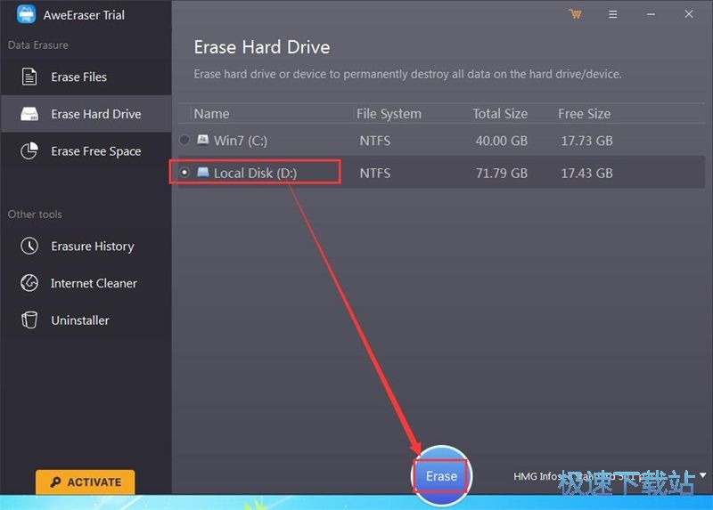
Task: Click the AweEraser app logo icon
Action: point(26,14)
